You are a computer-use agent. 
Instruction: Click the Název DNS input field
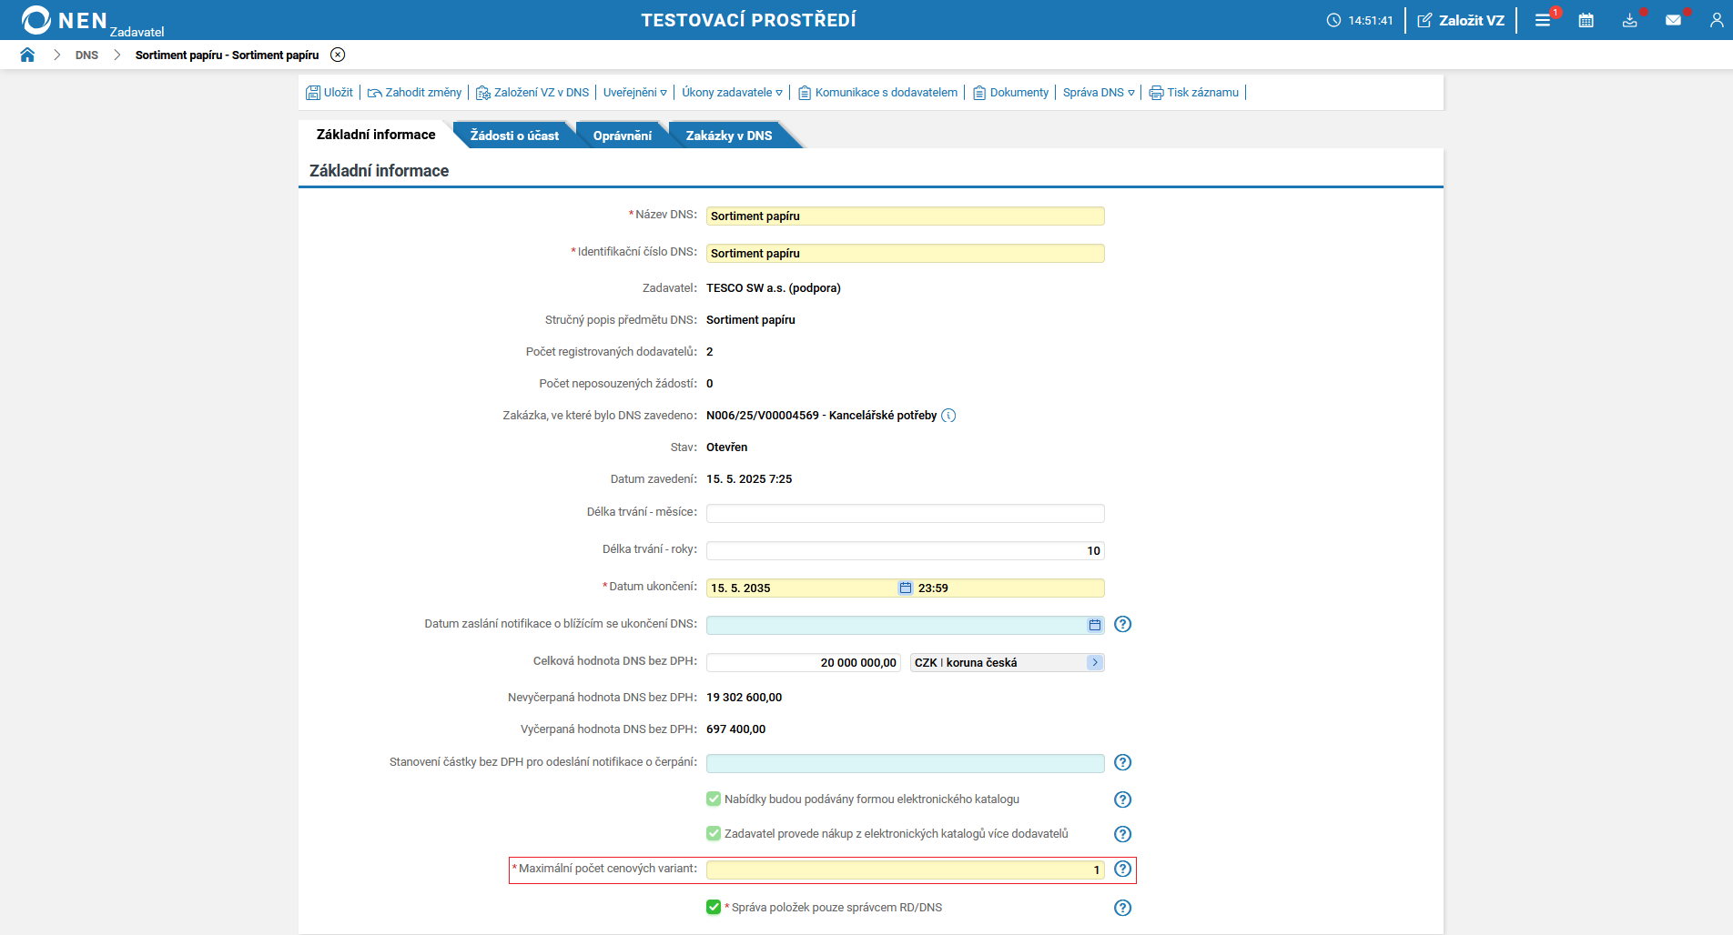(905, 216)
